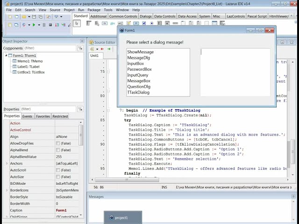Click the Components filter input field
The image size is (299, 224).
(50, 48)
